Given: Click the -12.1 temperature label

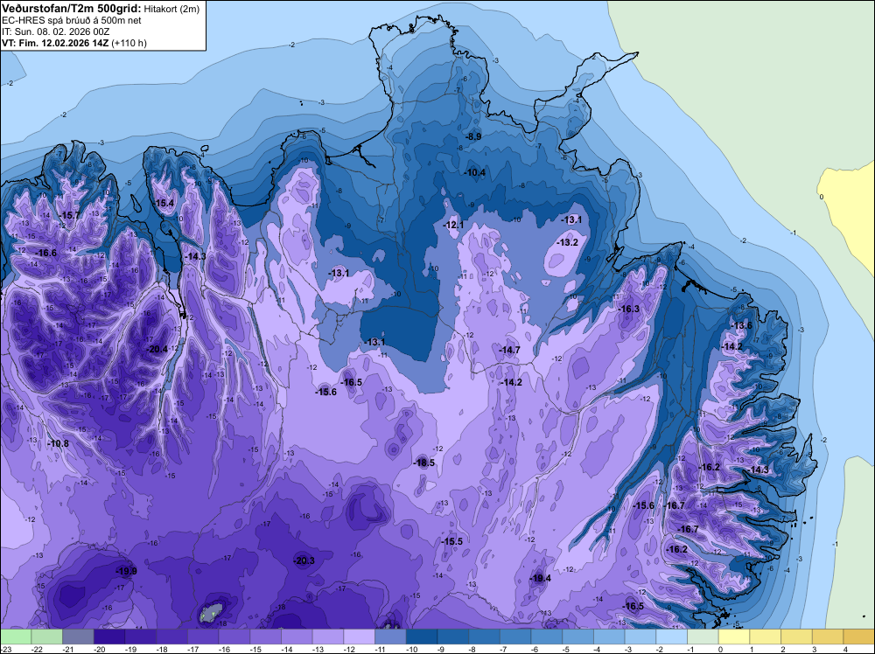Looking at the screenshot, I should (x=453, y=225).
